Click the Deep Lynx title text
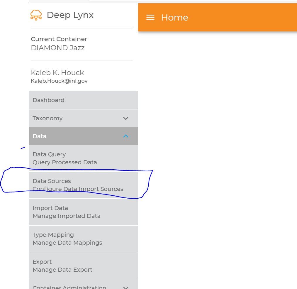This screenshot has height=289, width=297. coord(70,15)
